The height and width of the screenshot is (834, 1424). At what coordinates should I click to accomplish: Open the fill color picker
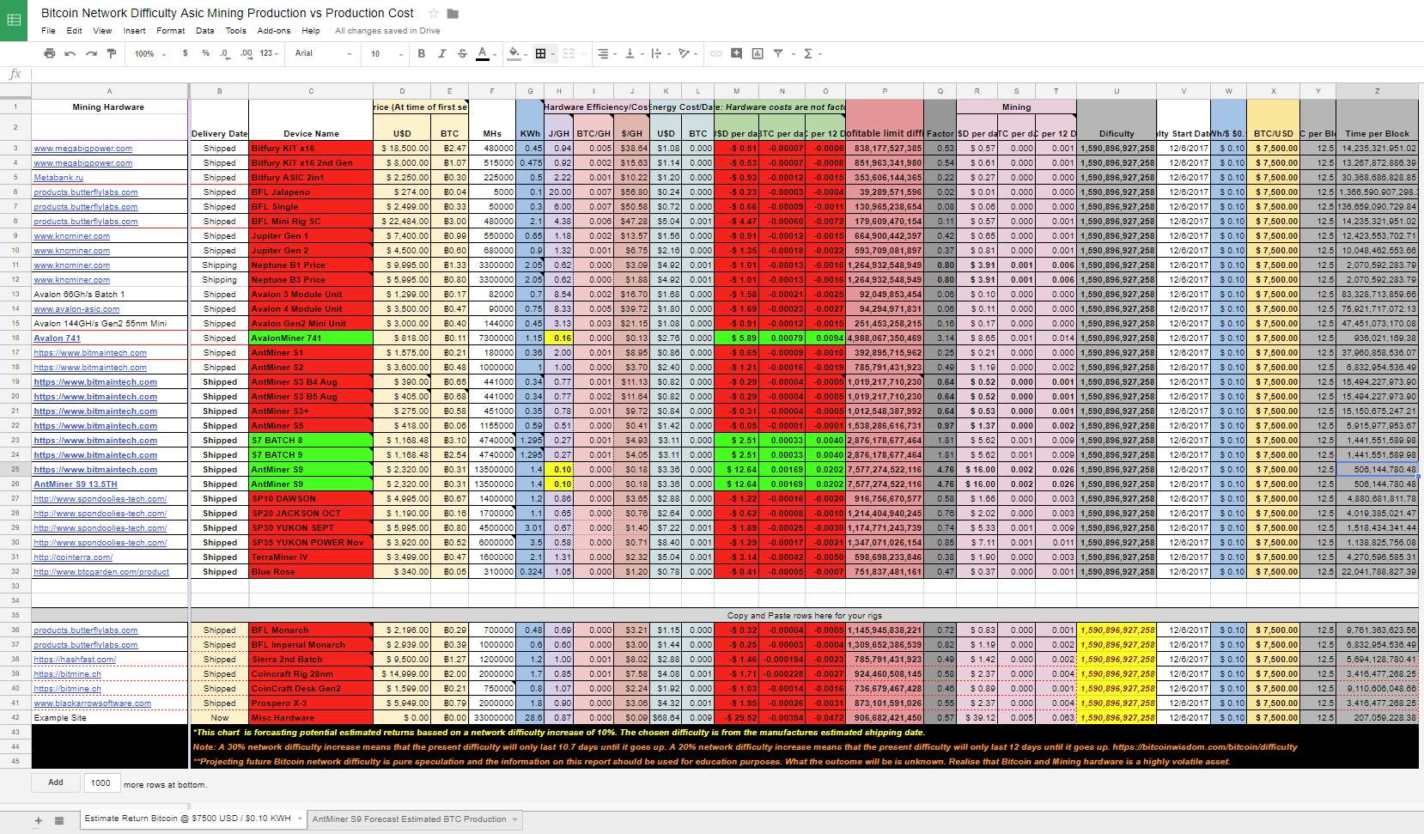tap(515, 53)
